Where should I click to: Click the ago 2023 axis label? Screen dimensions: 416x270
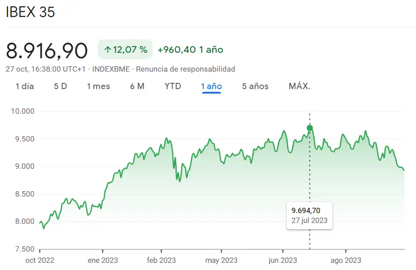coord(346,260)
